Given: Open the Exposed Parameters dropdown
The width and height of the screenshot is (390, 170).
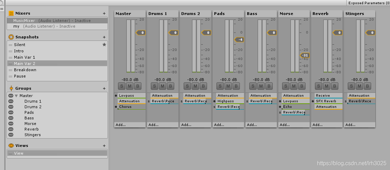Looking at the screenshot, I should pyautogui.click(x=368, y=3).
